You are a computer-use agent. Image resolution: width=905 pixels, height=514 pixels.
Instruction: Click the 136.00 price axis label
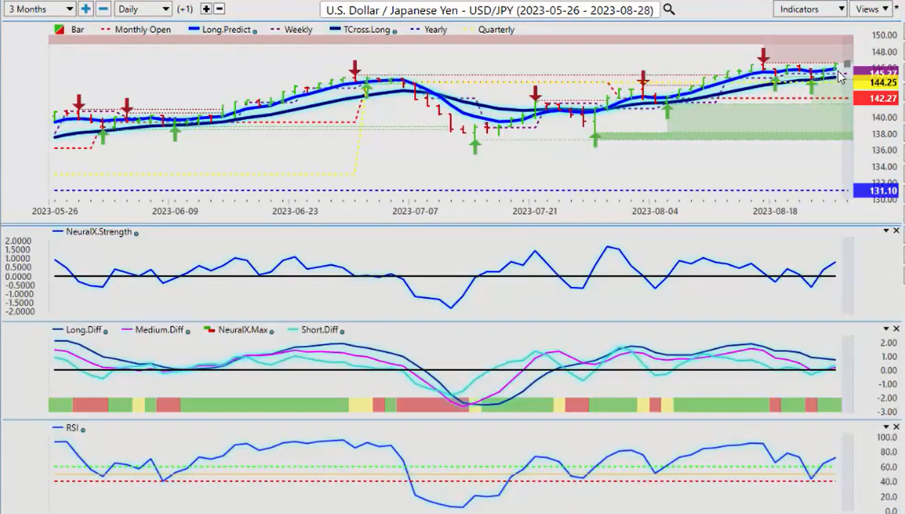point(884,150)
